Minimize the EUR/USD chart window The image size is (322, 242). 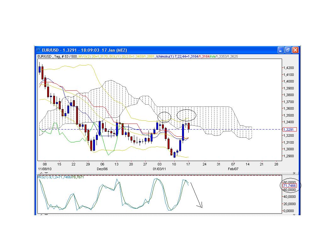click(280, 50)
